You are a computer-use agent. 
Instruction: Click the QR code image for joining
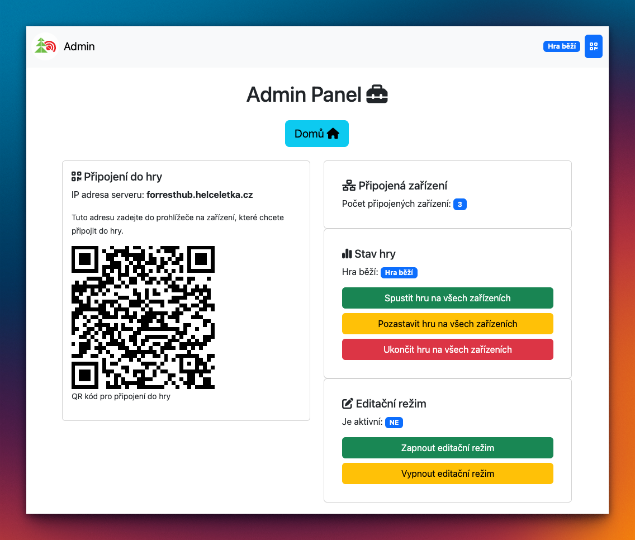click(143, 318)
